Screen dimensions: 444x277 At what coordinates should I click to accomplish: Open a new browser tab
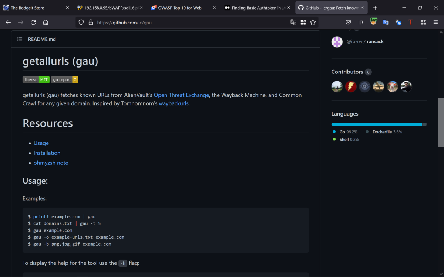[375, 8]
